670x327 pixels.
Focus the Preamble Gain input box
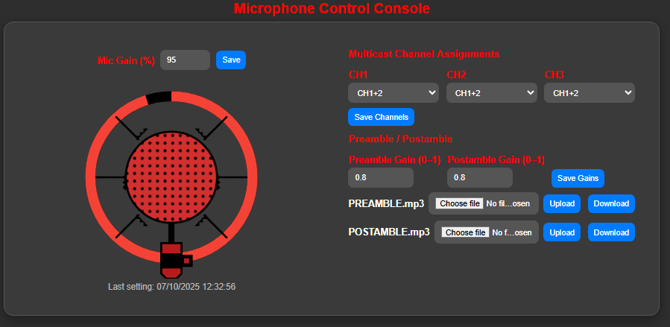click(x=380, y=177)
